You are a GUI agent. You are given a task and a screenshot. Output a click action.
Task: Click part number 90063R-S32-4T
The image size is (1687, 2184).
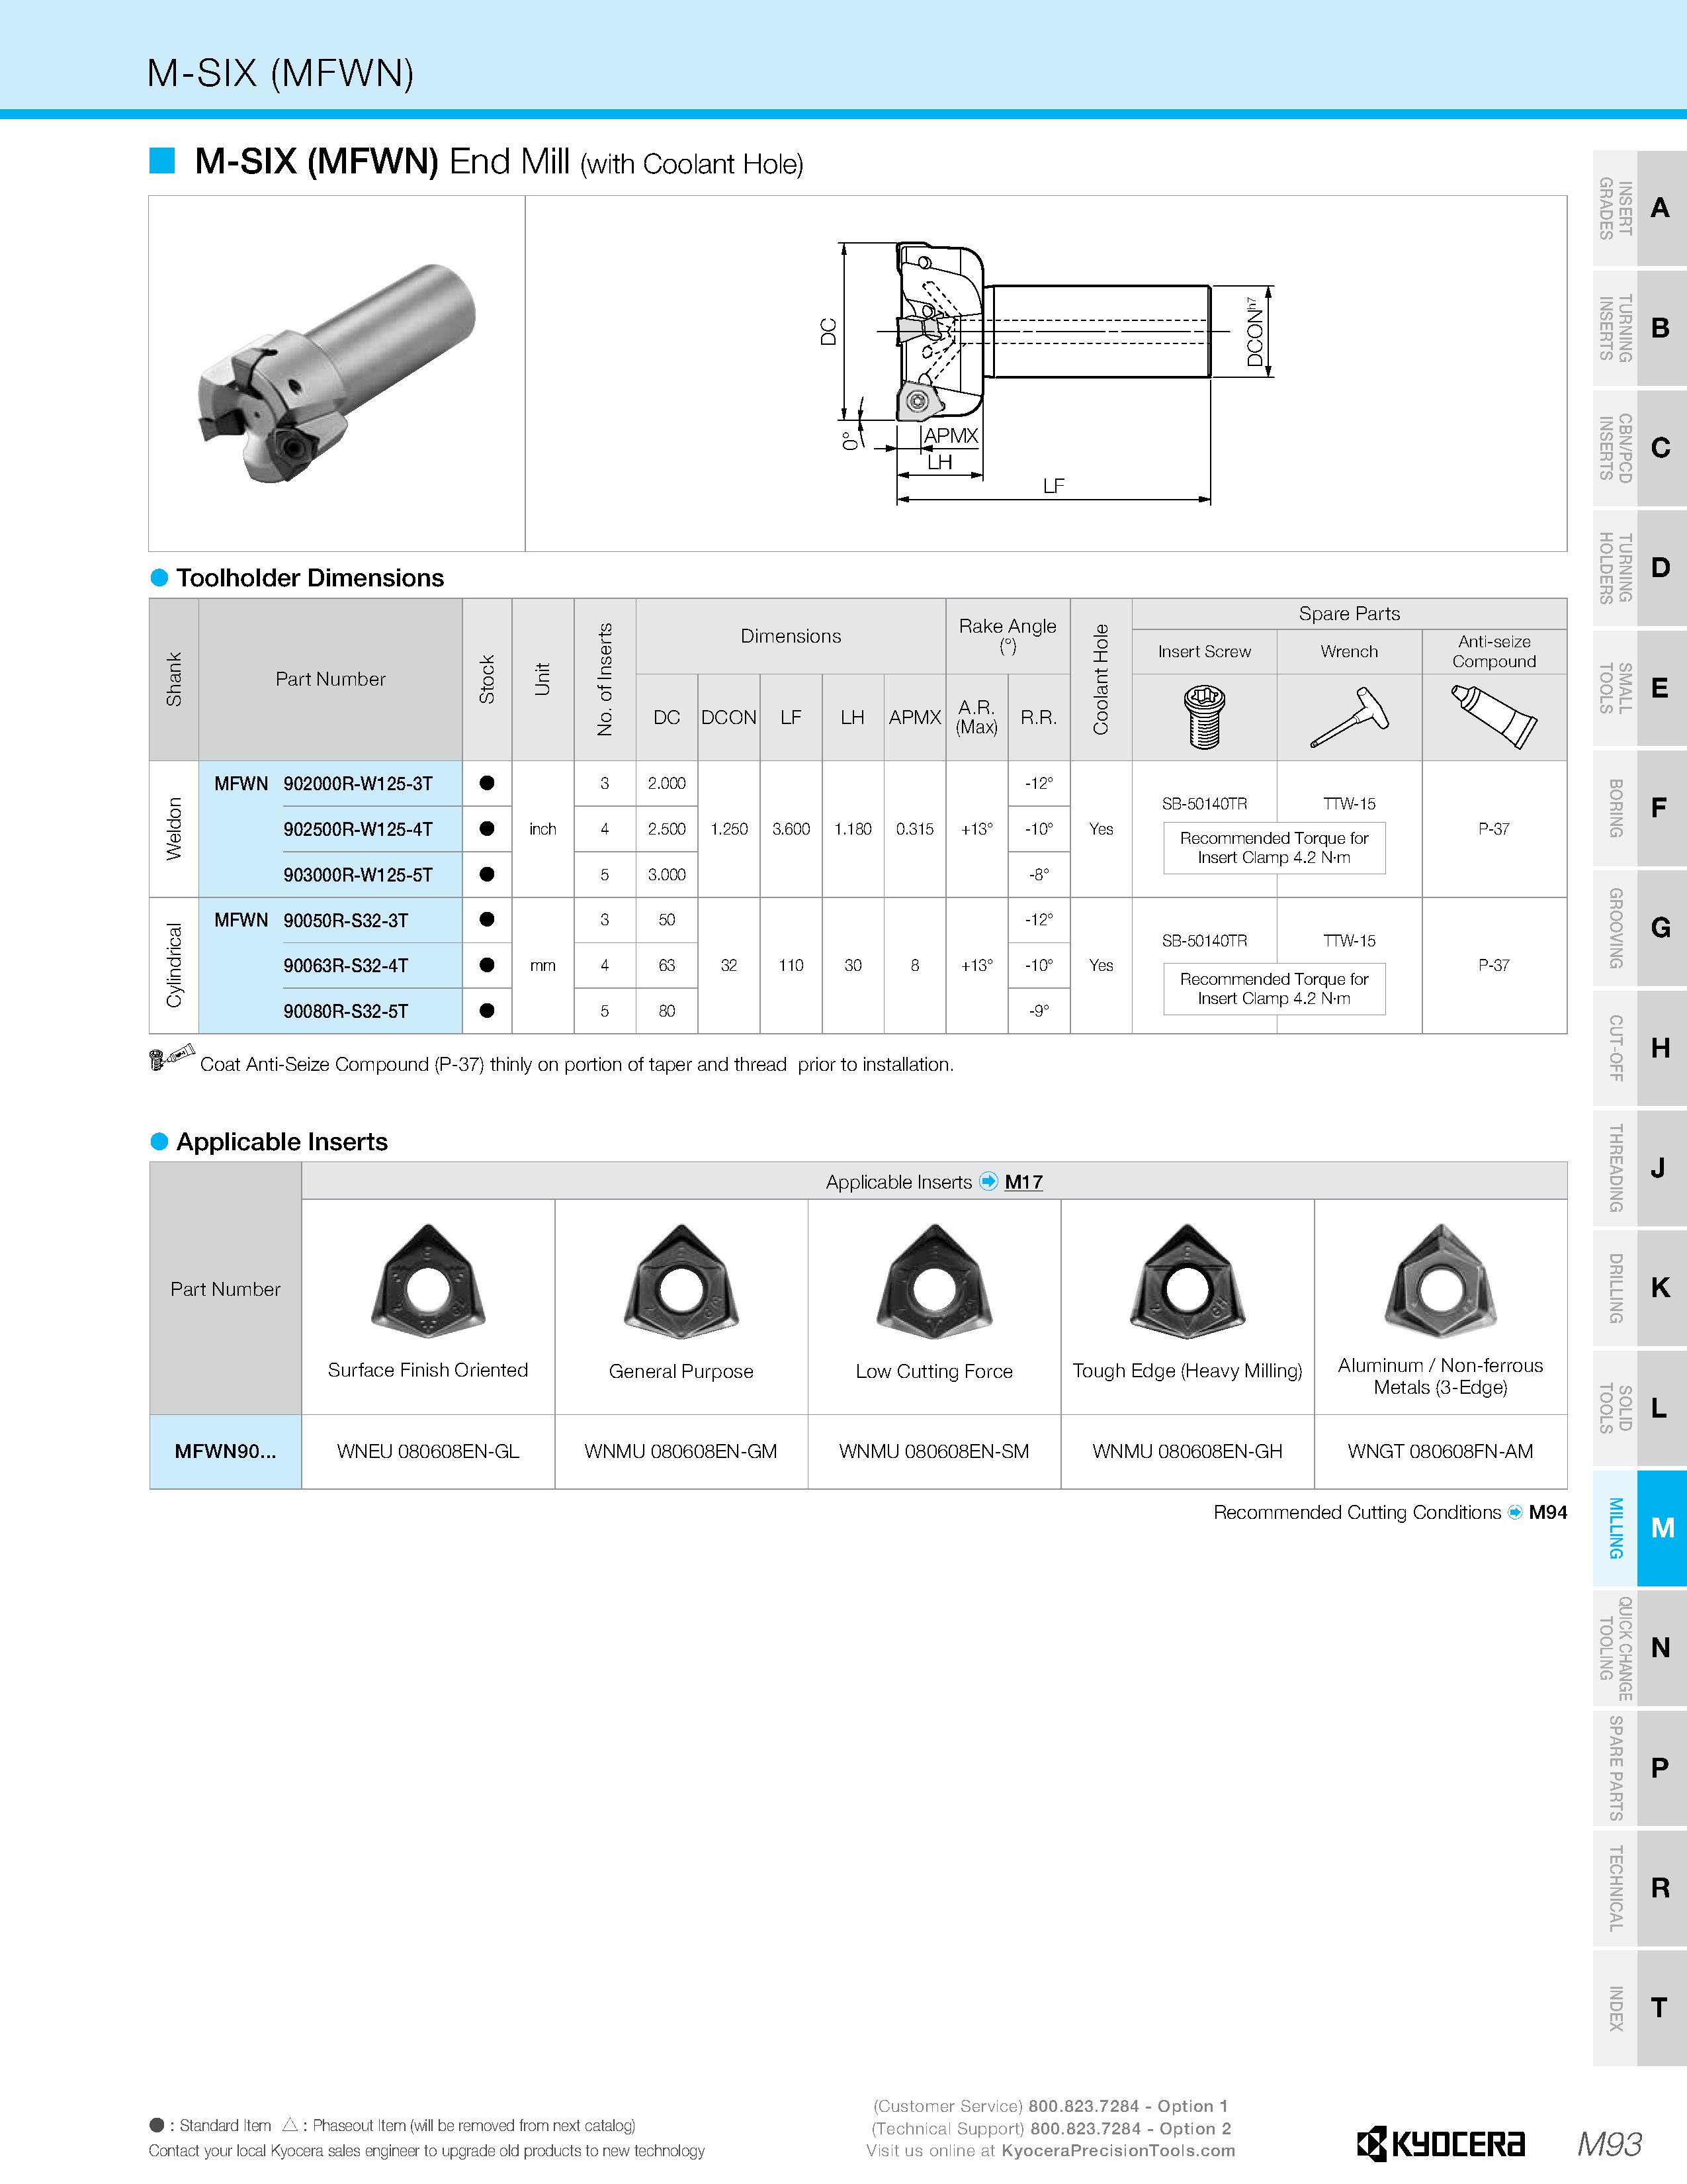346,966
